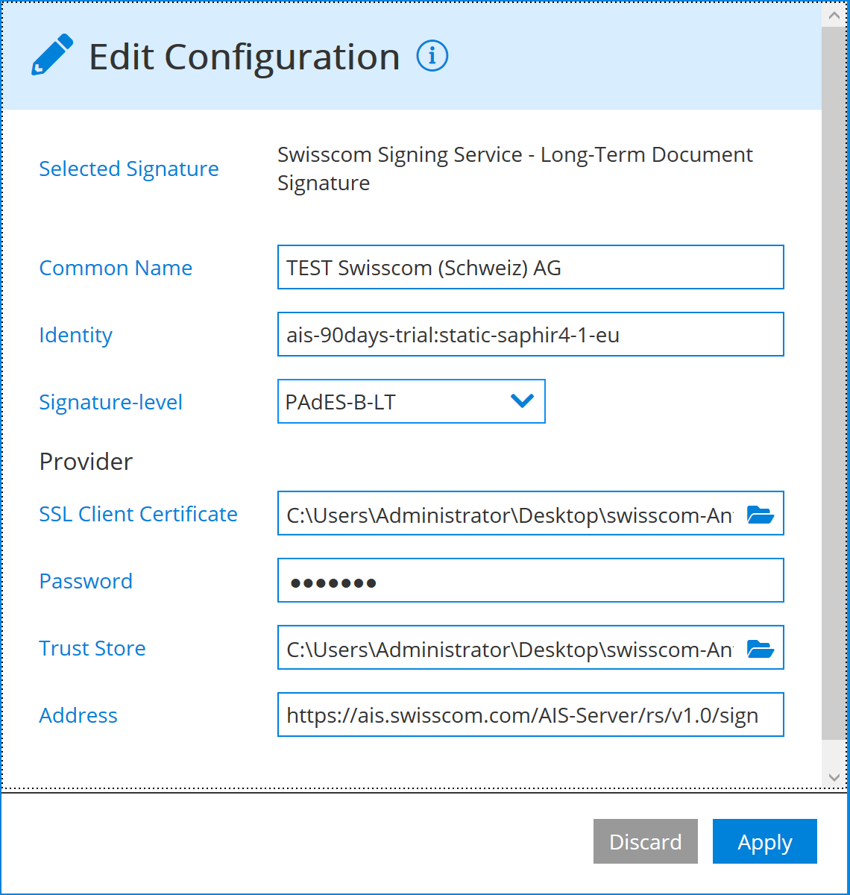850x895 pixels.
Task: Discard the configuration changes
Action: [x=646, y=841]
